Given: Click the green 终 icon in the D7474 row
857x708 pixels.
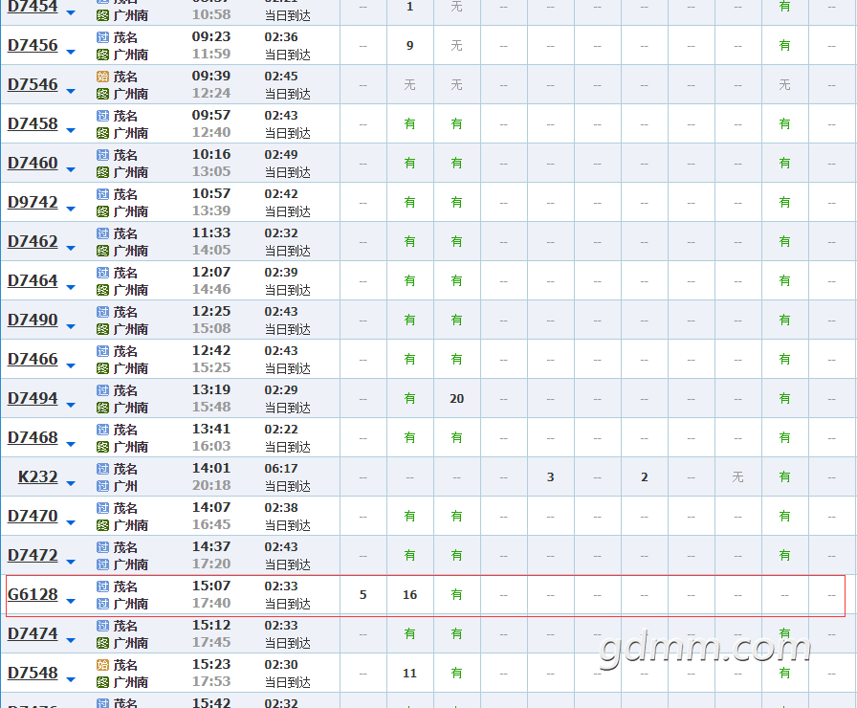Looking at the screenshot, I should [x=102, y=643].
